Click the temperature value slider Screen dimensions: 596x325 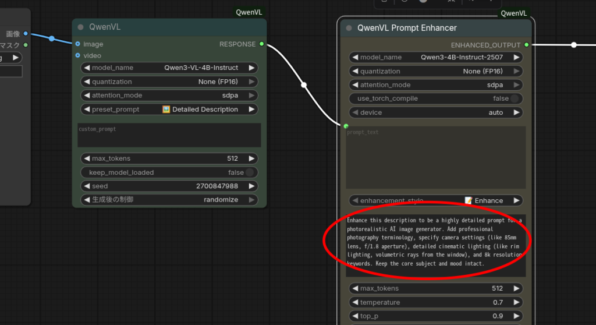[x=435, y=302]
